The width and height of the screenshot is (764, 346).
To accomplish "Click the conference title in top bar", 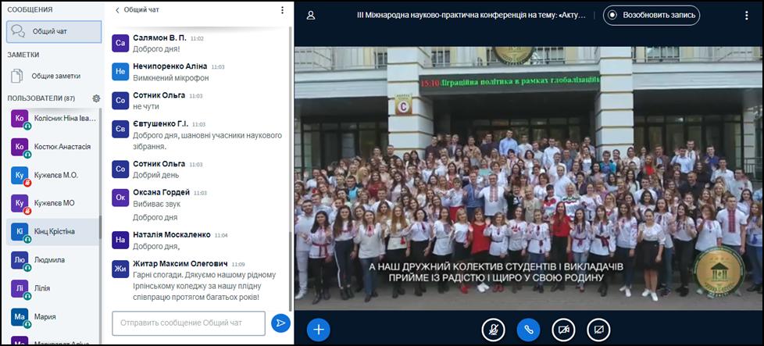I will coord(471,15).
